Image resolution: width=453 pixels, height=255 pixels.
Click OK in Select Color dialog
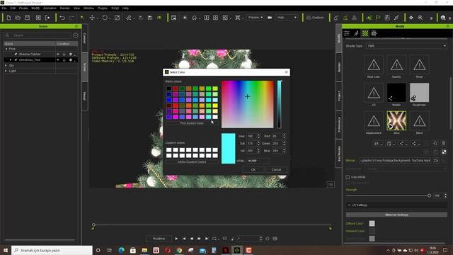click(x=253, y=170)
